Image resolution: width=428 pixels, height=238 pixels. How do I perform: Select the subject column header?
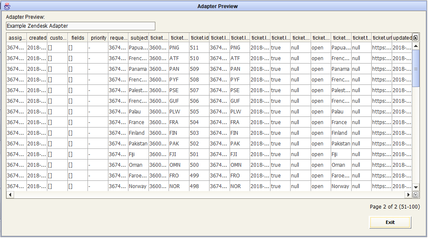[139, 38]
